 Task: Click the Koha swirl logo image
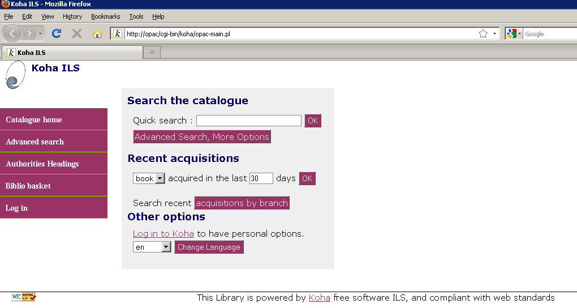pyautogui.click(x=15, y=75)
